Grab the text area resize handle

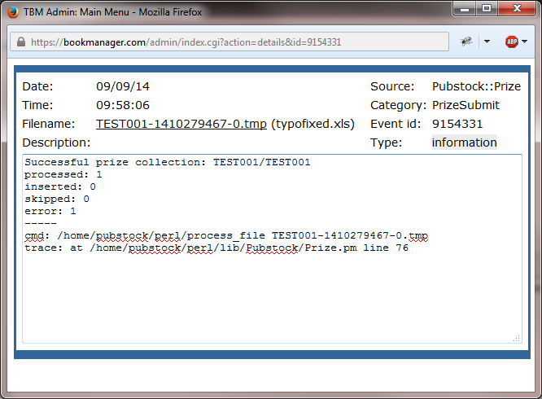coord(517,338)
